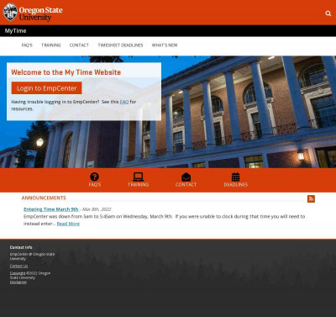Click the ANNOUNCEMENTS heading

point(44,198)
